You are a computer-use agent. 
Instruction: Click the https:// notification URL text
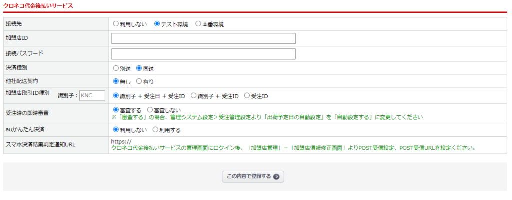[121, 142]
